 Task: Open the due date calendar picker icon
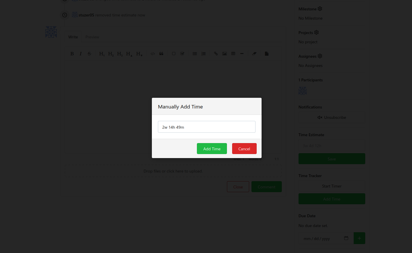346,238
